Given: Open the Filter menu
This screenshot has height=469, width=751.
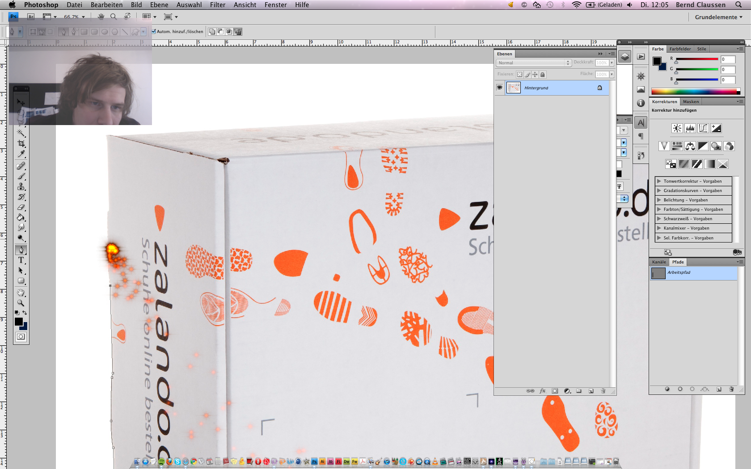Looking at the screenshot, I should 217,5.
